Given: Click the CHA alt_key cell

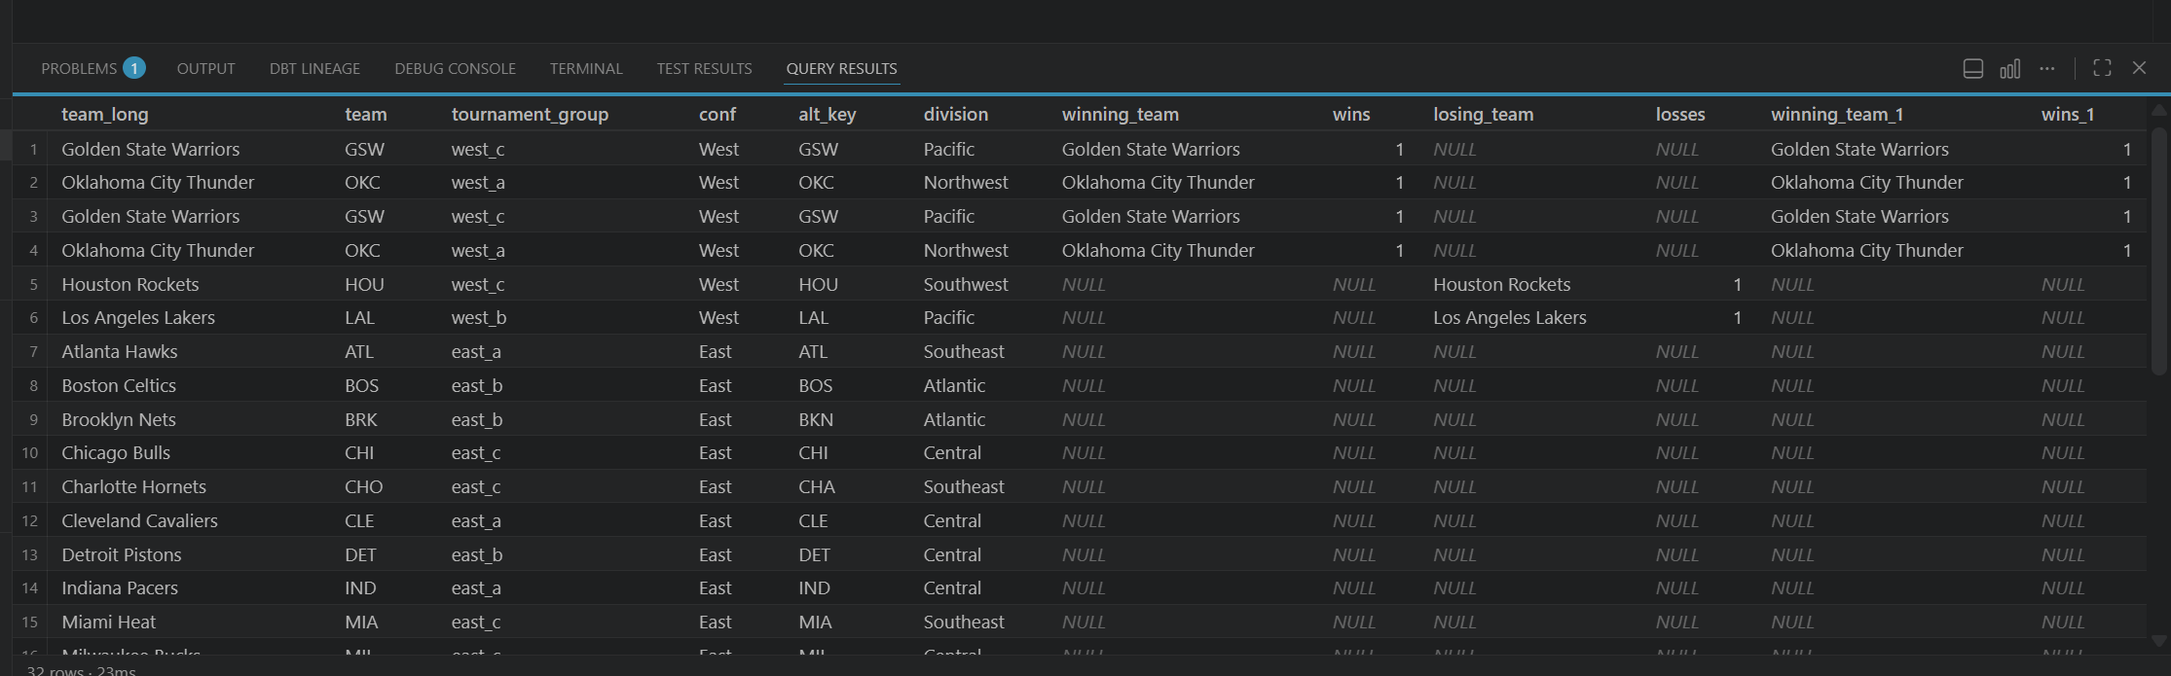Looking at the screenshot, I should [817, 486].
